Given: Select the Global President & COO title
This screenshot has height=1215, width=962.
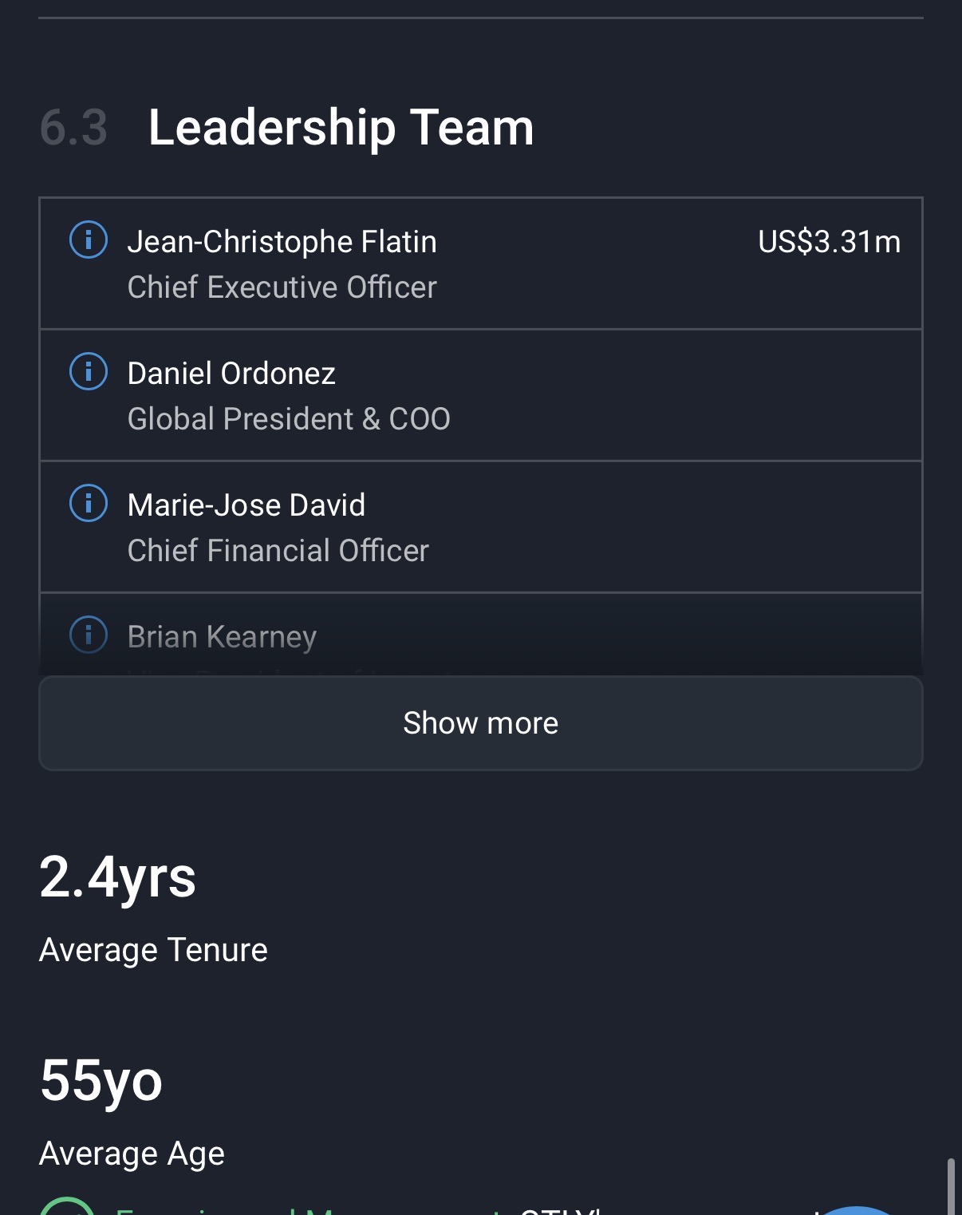Looking at the screenshot, I should [x=289, y=419].
